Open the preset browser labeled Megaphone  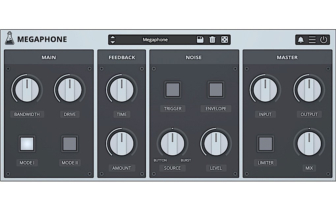pos(155,40)
